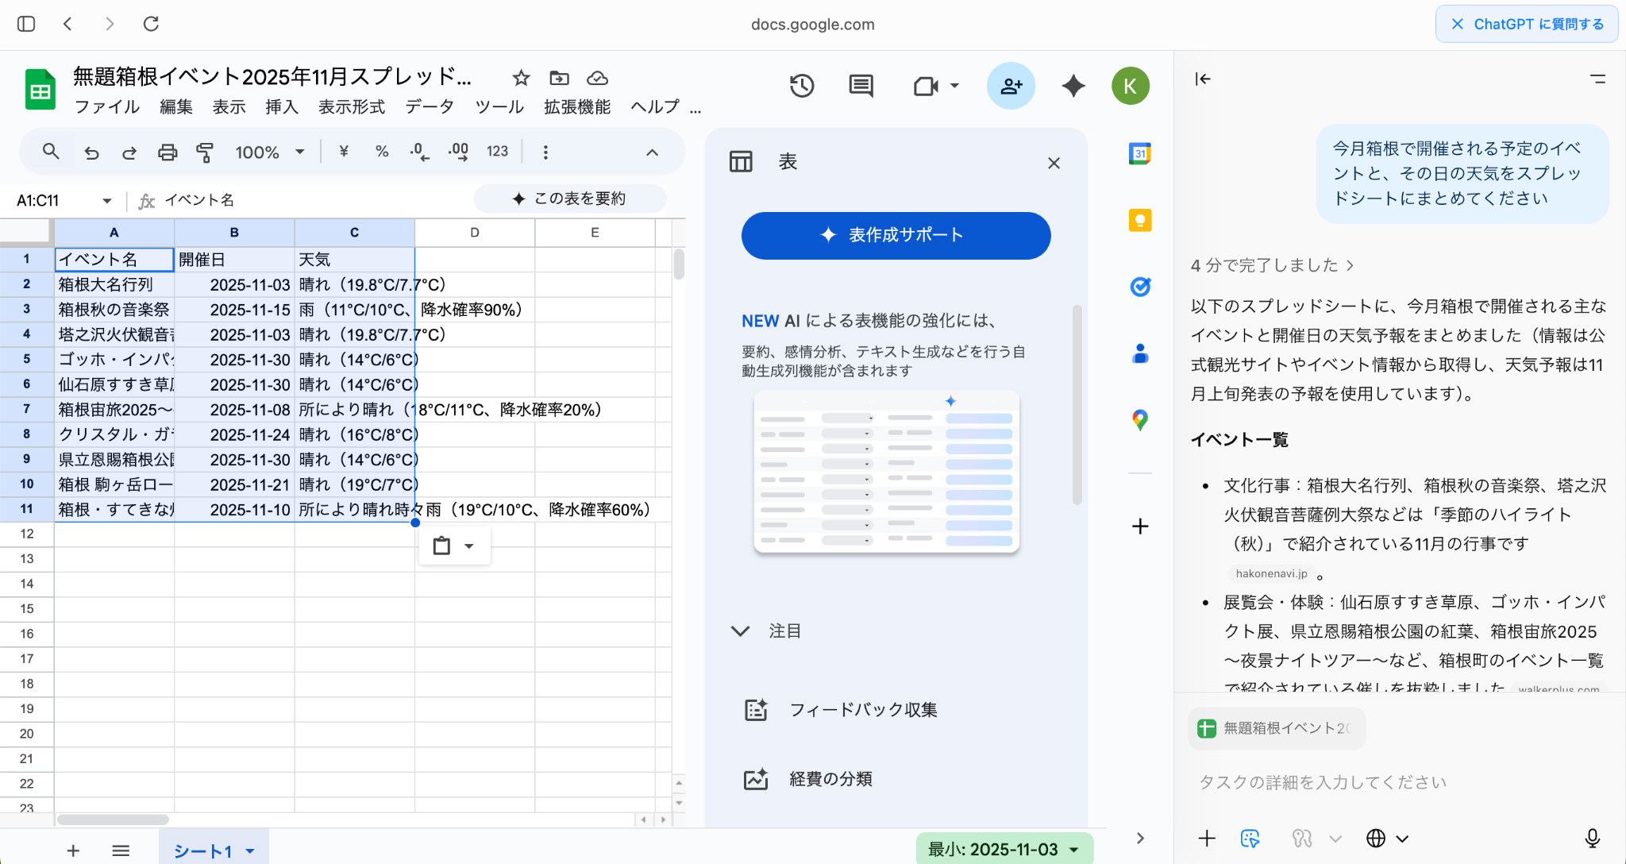Click the version history clock icon
The width and height of the screenshot is (1626, 864).
coord(802,86)
